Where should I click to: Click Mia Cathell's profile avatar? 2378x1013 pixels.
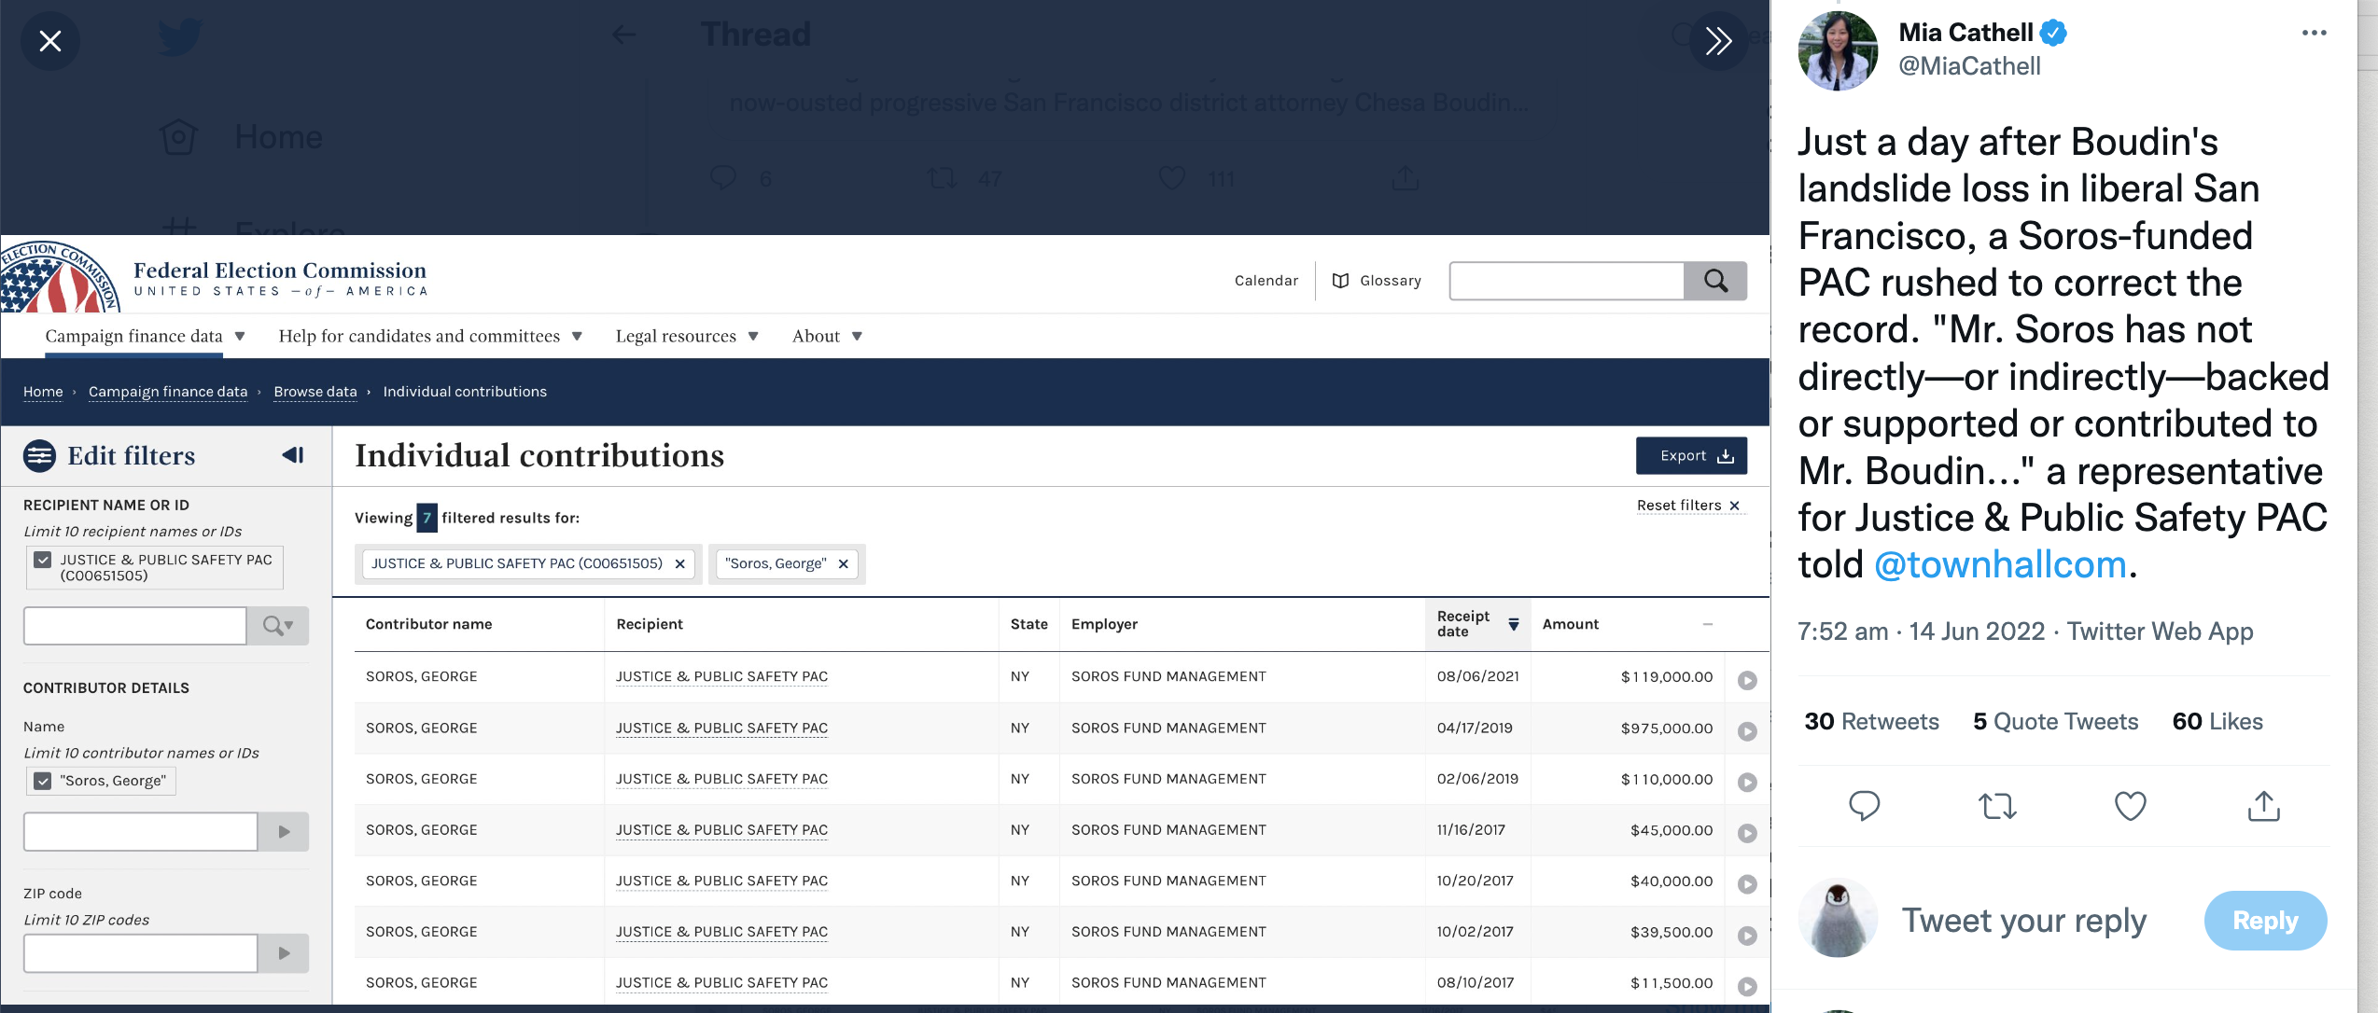1838,51
